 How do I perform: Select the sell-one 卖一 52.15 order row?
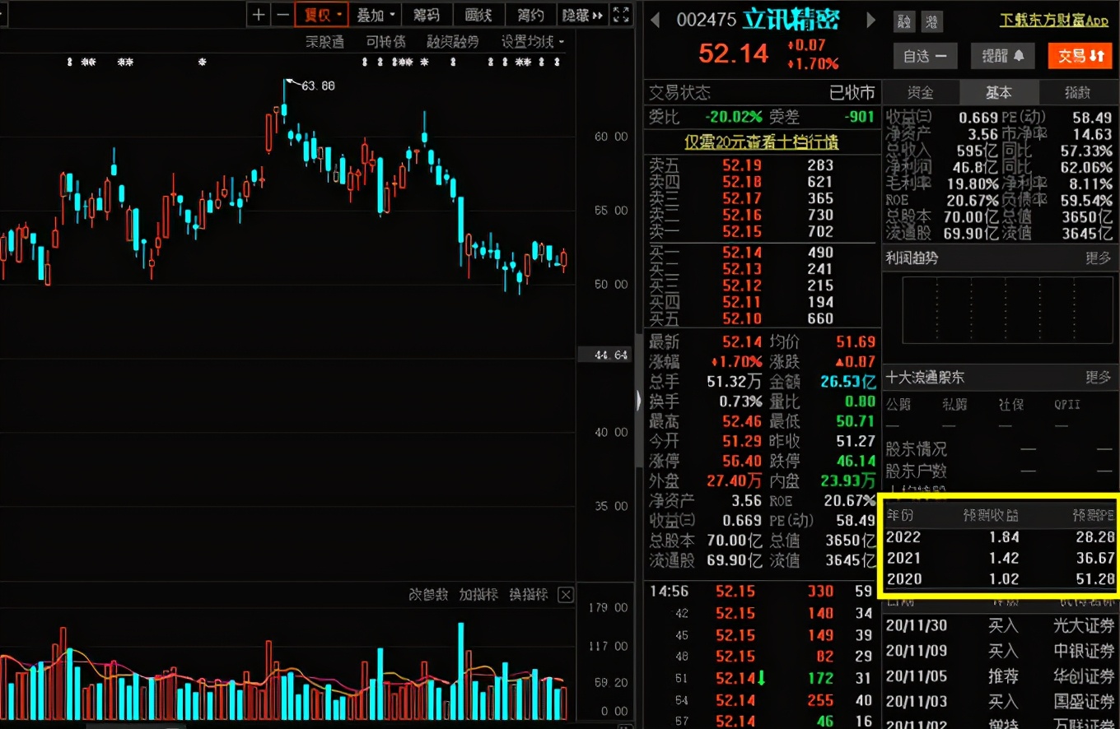tap(761, 232)
